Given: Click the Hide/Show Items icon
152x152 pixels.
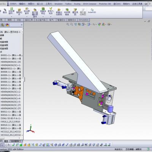Looking at the screenshot, I should tap(94, 24).
